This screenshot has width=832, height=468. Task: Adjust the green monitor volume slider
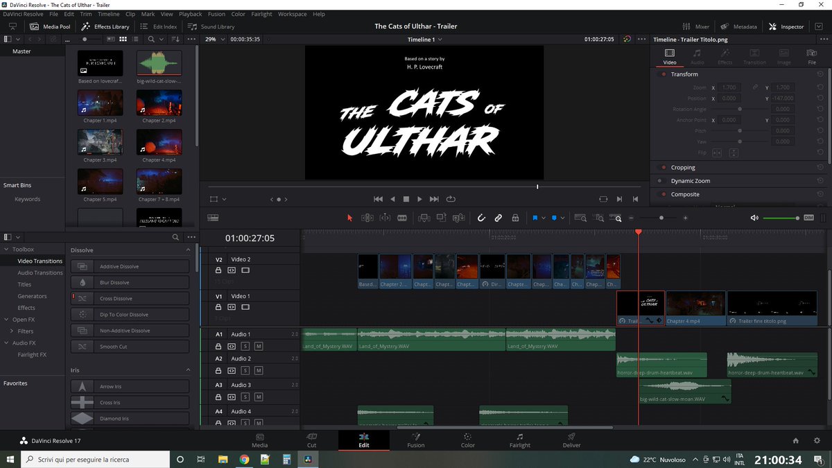[781, 218]
